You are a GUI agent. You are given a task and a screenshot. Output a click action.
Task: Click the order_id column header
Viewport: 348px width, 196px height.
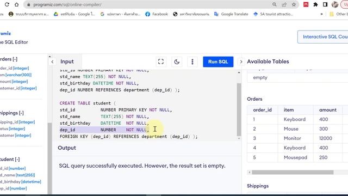tap(262, 110)
